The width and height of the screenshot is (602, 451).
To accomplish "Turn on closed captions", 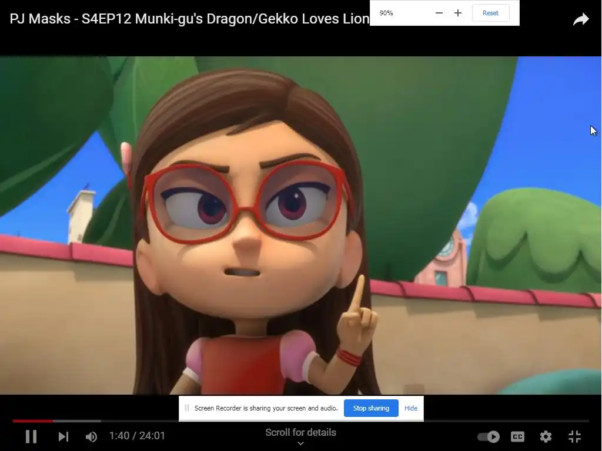I will pos(517,436).
